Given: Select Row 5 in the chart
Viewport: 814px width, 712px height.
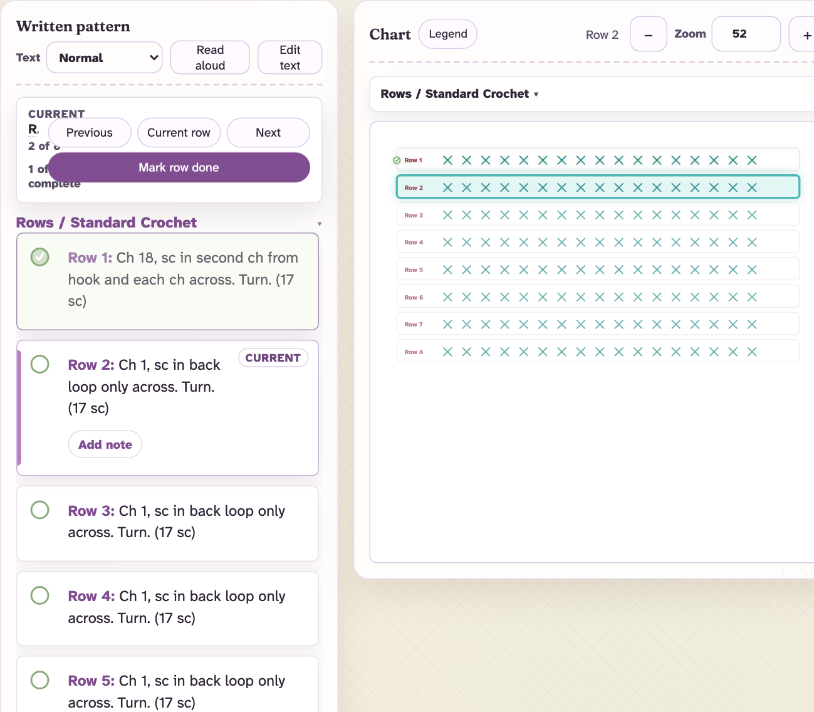Looking at the screenshot, I should point(598,270).
